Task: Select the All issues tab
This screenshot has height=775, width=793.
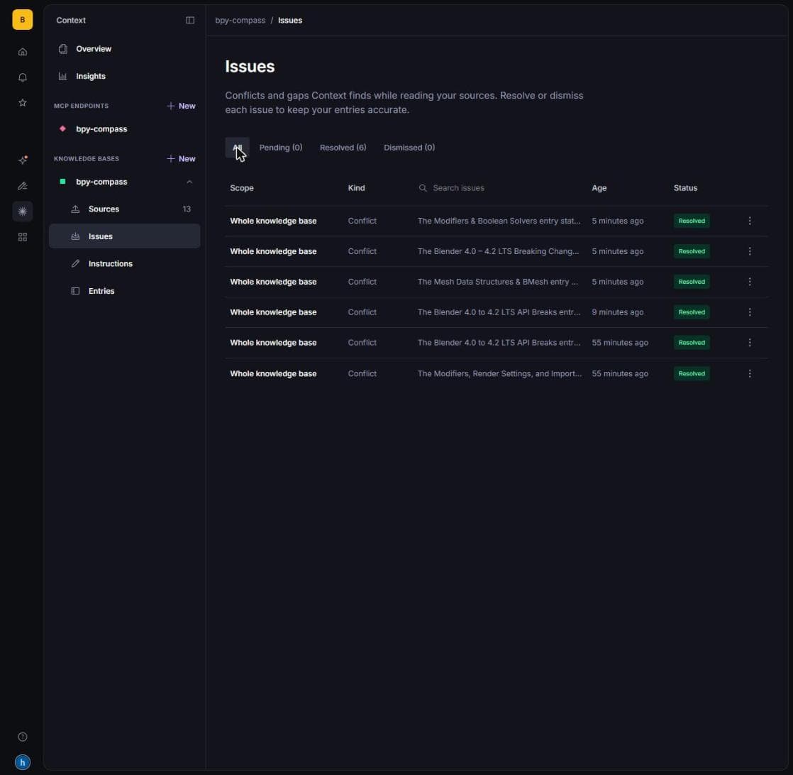Action: tap(237, 148)
